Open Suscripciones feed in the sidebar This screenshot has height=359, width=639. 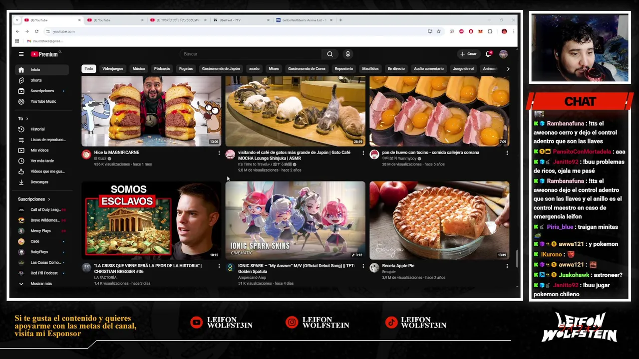(x=42, y=91)
